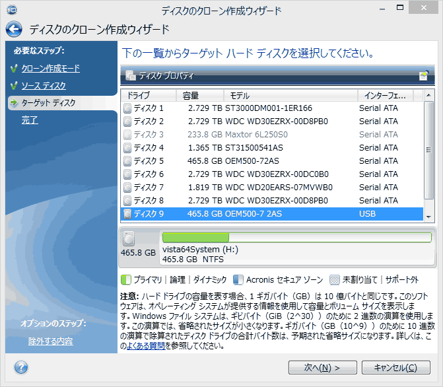Screen dimensions: 443x387
Task: Go to the ソース ディスク step
Action: coord(44,86)
